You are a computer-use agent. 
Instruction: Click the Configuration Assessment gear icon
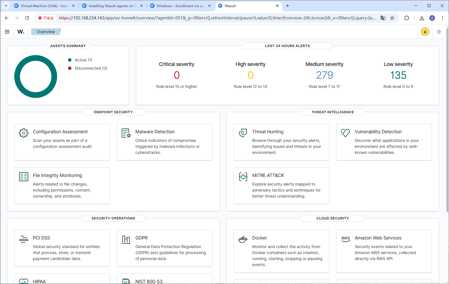[24, 133]
